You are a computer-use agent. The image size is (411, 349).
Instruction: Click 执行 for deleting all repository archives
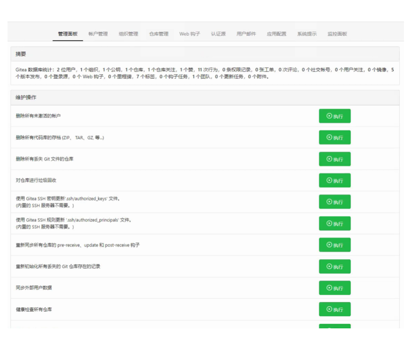(335, 137)
